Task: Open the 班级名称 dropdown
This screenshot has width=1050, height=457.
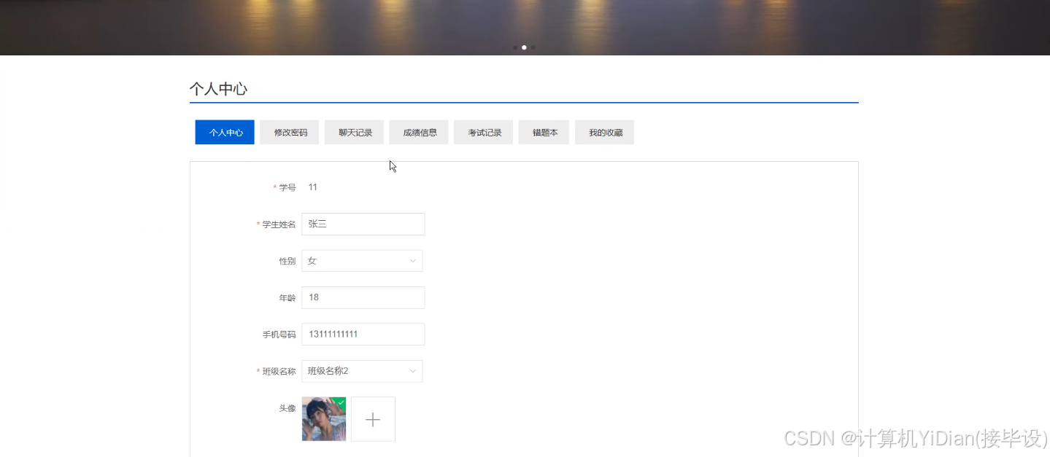Action: pos(362,371)
